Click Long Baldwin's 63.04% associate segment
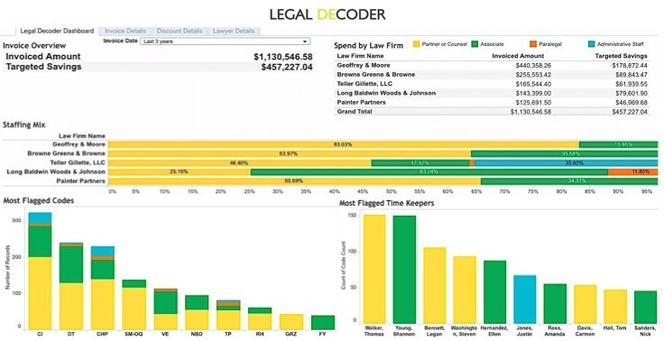This screenshot has height=341, width=664. tap(429, 172)
